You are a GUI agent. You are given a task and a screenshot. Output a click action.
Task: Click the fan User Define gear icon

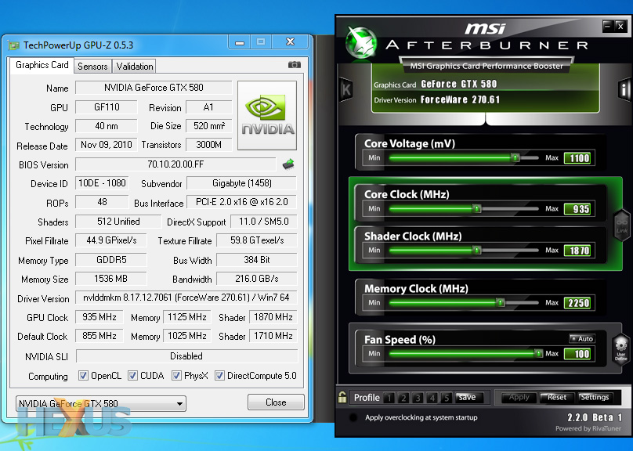[x=621, y=349]
